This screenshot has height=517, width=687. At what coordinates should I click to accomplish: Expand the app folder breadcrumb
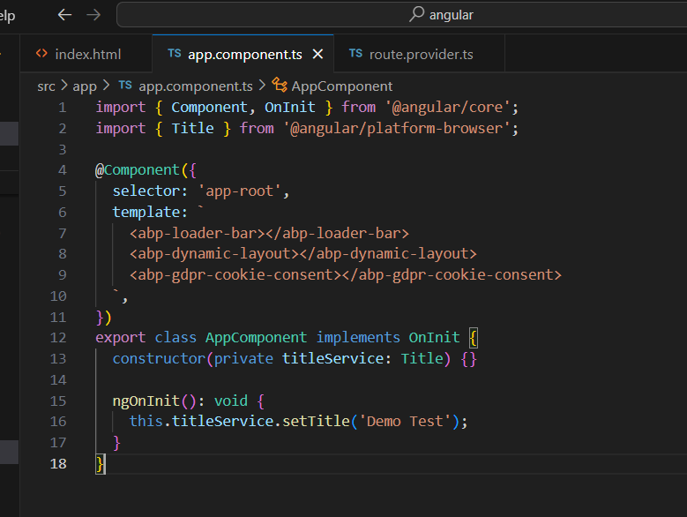[85, 86]
